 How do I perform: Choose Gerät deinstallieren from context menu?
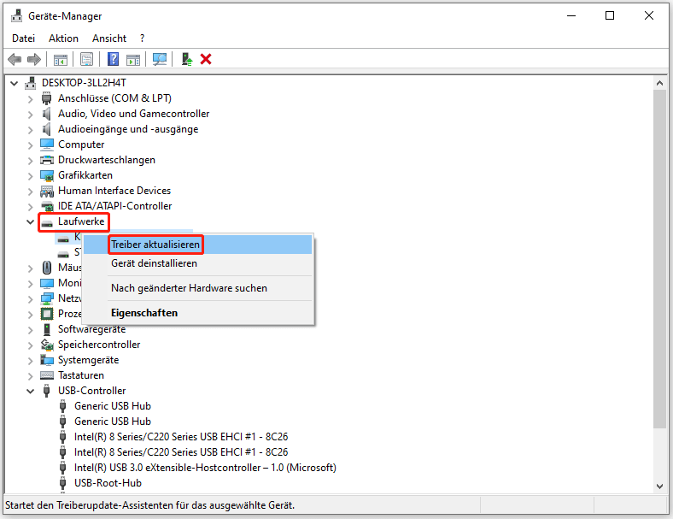(x=198, y=263)
